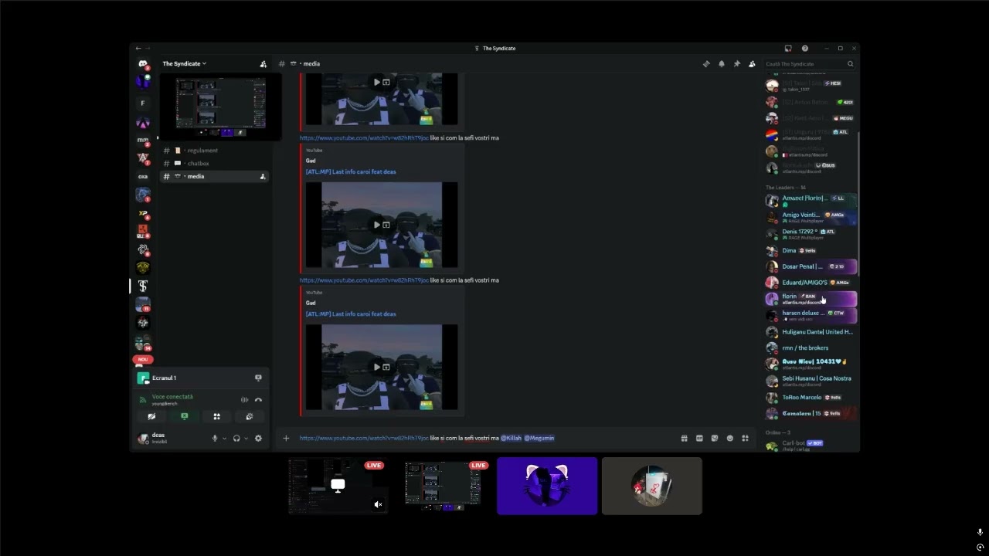The height and width of the screenshot is (556, 989).
Task: Select the media channel
Action: tap(214, 176)
